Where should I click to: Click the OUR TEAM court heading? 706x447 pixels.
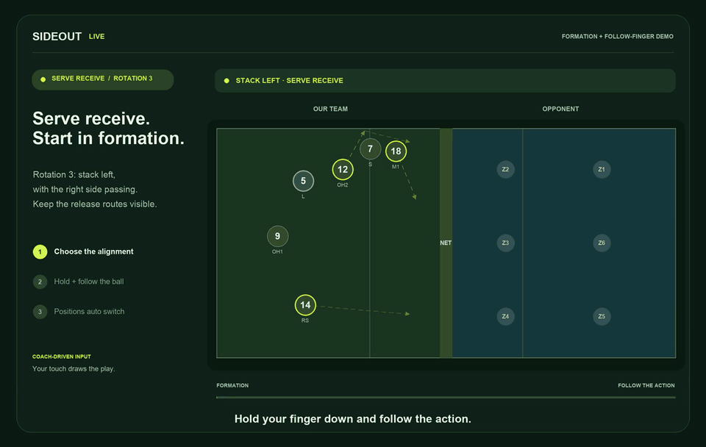330,109
